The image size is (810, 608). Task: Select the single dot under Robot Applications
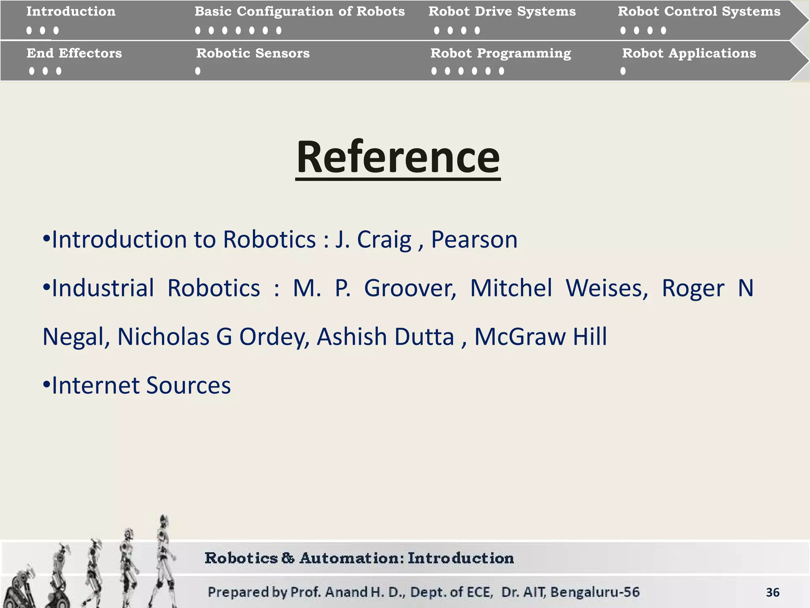[623, 71]
